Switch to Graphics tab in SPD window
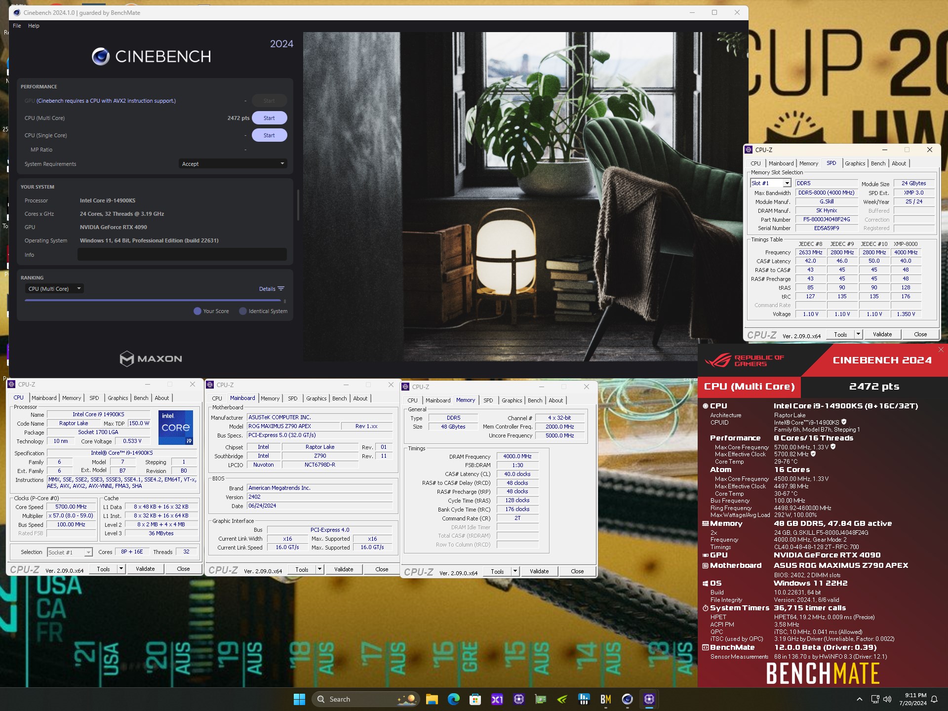 (855, 163)
